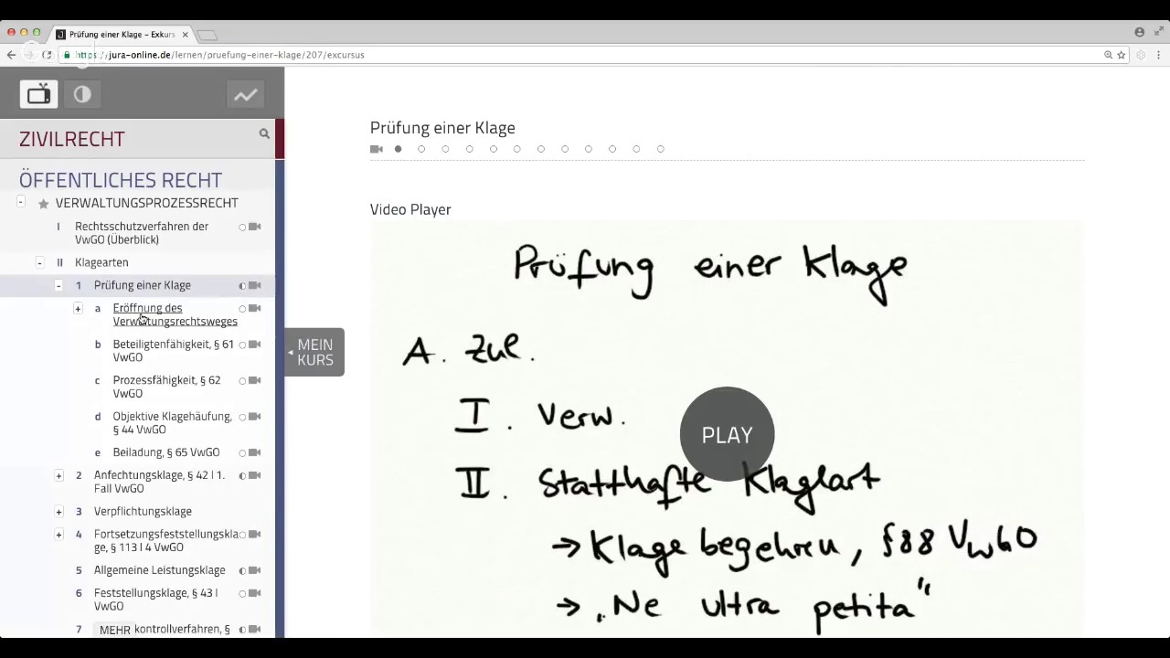Go forward with browser forward arrow
Viewport: 1170px width, 658px height.
tap(28, 55)
